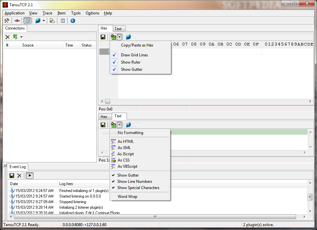317x230 pixels.
Task: Click save disk icon in upper Hex pane
Action: point(103,37)
